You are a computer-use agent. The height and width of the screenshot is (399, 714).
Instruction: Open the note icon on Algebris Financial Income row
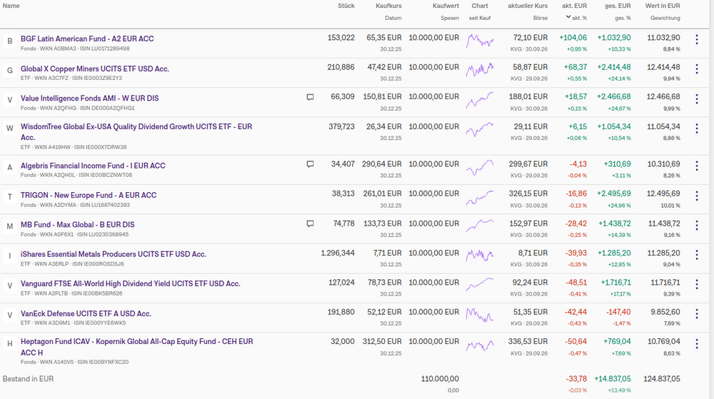tap(310, 164)
